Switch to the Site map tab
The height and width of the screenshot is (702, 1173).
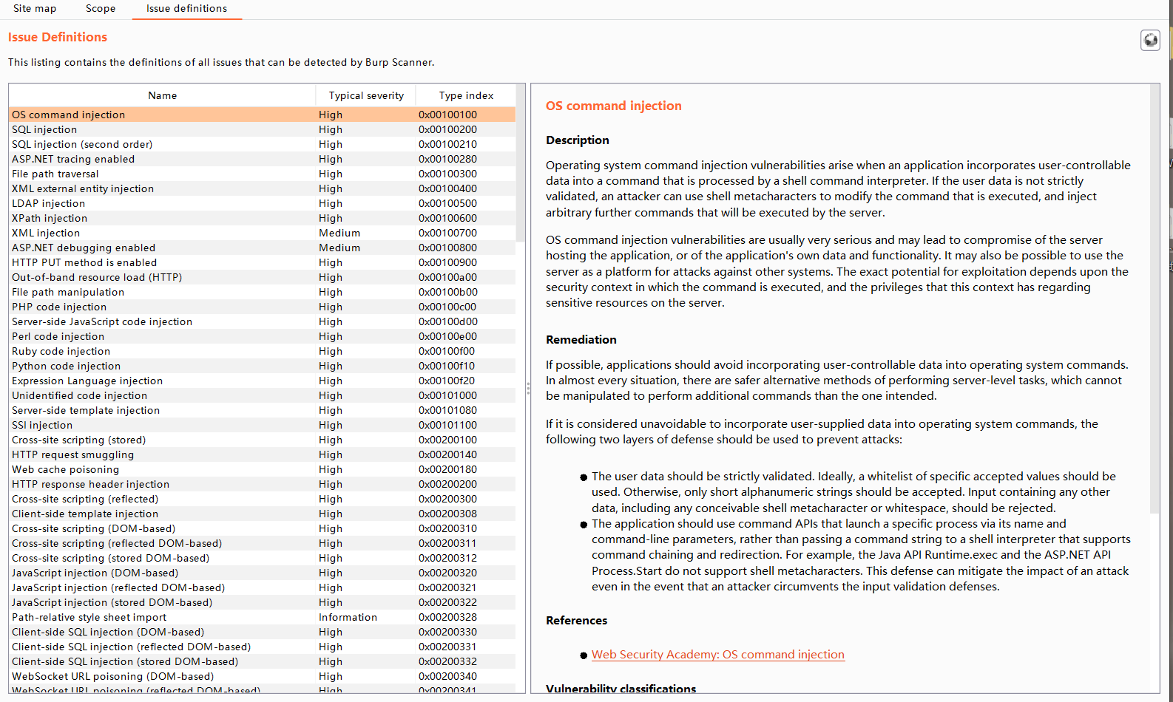[x=35, y=9]
